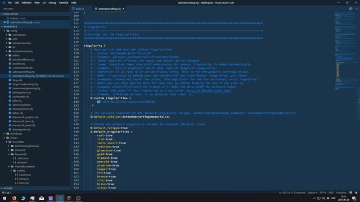This screenshot has height=202, width=360.
Task: Open the Windows Action Center icon
Action: pos(354,198)
